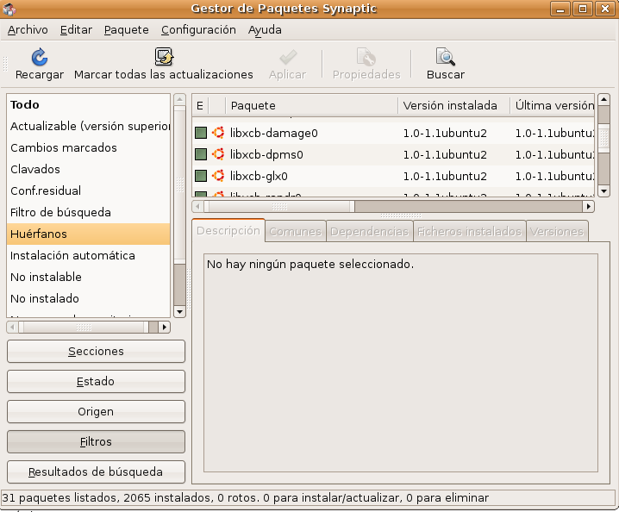Click filter list scrollbar up arrow

pos(179,99)
